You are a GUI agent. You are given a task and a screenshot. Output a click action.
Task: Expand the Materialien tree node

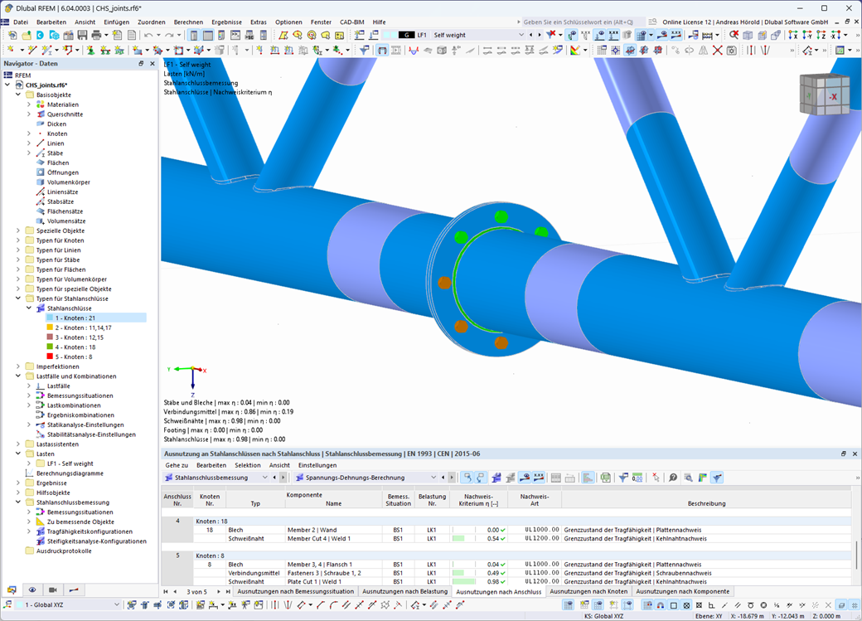click(x=29, y=104)
